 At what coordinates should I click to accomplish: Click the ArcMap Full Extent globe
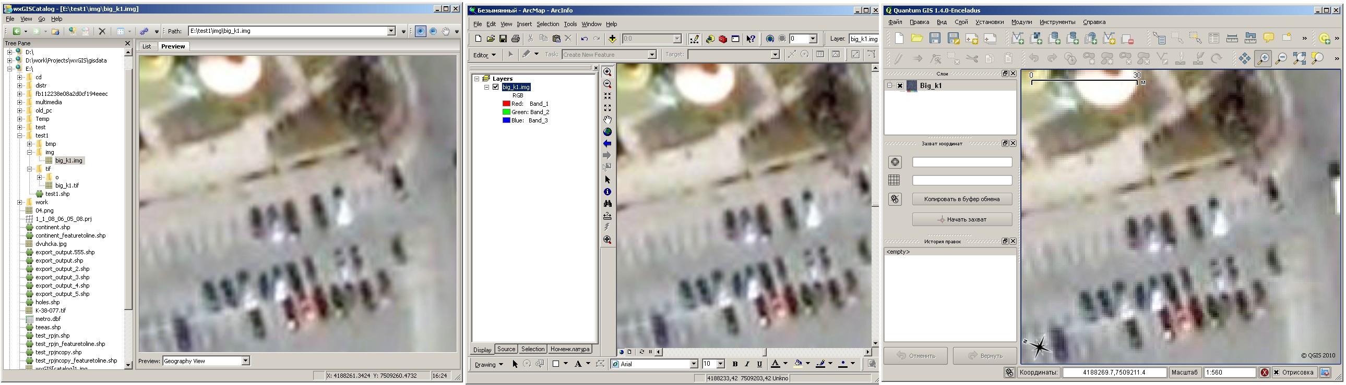click(607, 132)
